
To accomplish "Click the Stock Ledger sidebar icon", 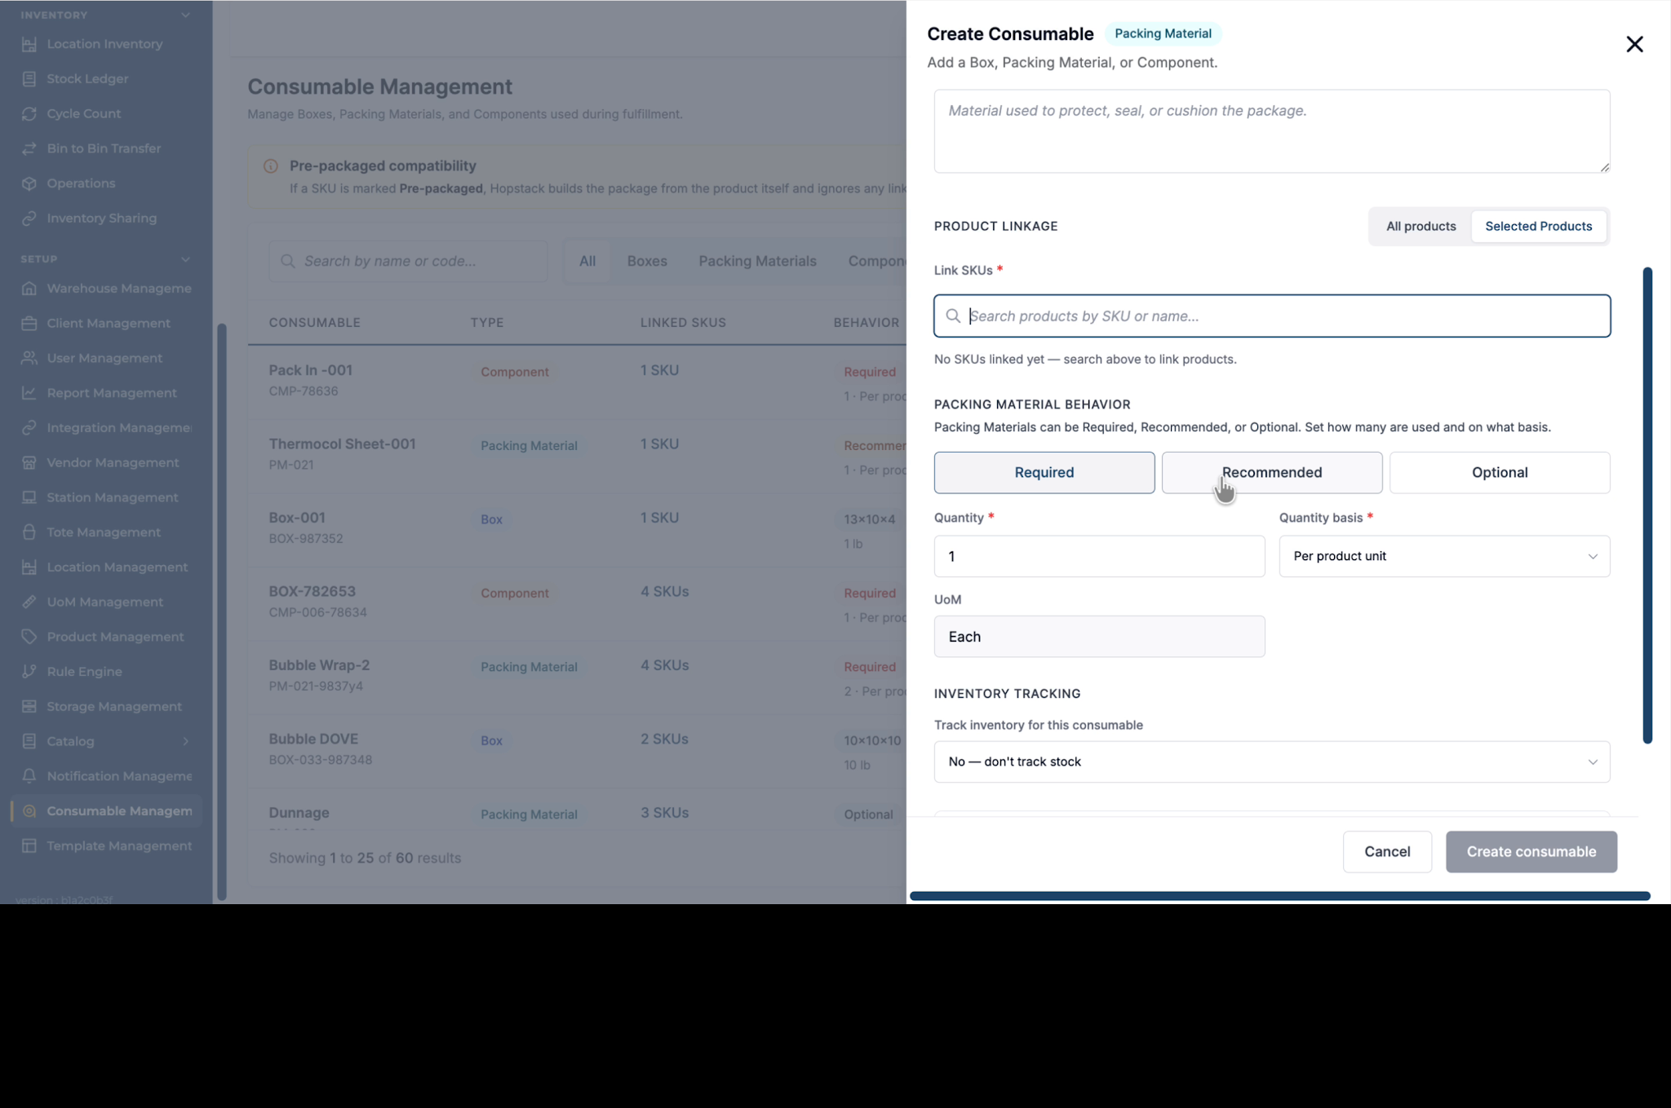I will 29,79.
